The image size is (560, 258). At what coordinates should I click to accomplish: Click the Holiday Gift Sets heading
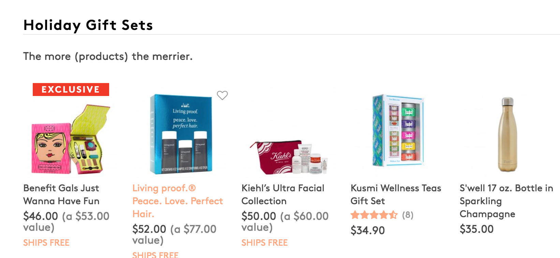[x=88, y=25]
